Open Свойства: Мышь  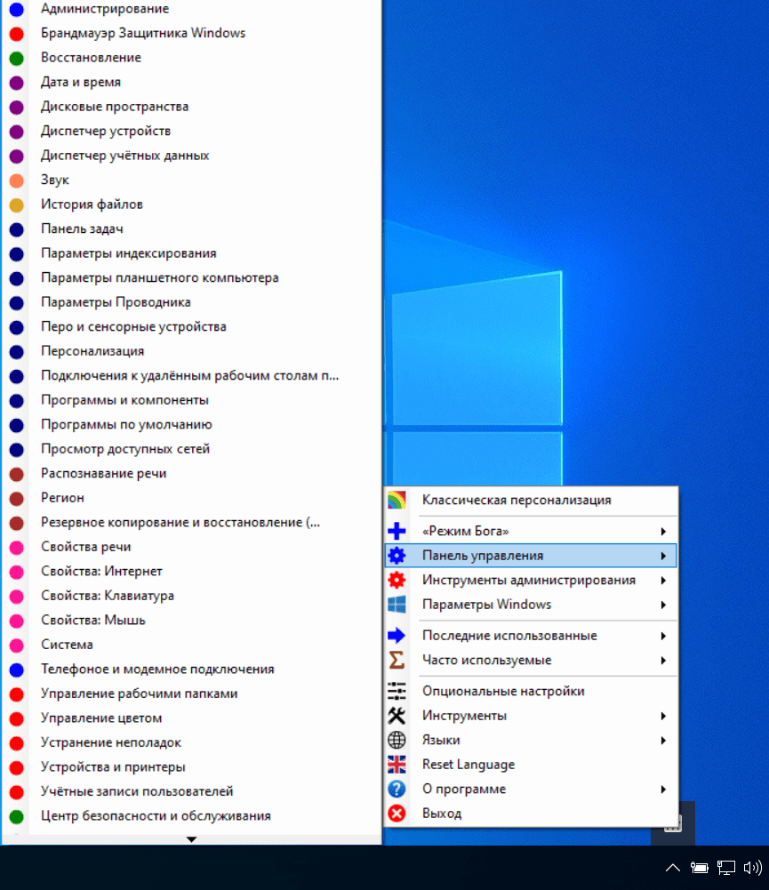191,621
